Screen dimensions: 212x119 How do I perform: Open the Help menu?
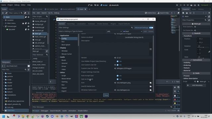point(29,5)
